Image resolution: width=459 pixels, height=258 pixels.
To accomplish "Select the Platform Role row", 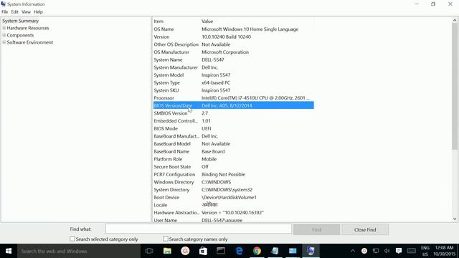I will pos(233,159).
